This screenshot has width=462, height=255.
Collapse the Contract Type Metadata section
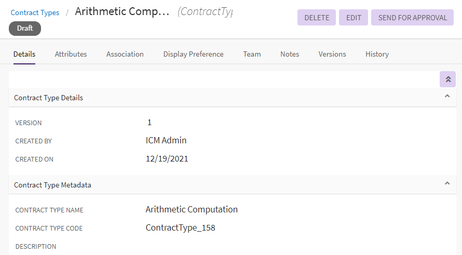[447, 184]
